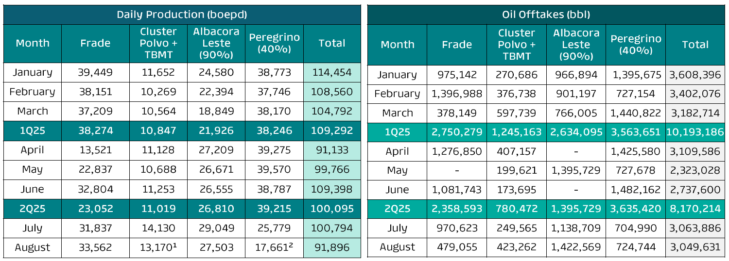Select August total offtakes cell 3,049,631
The image size is (729, 261).
tap(695, 247)
